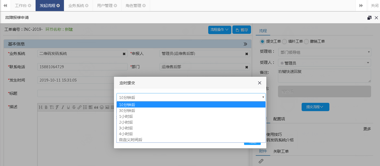Close the 定时提交 dialog

point(259,83)
